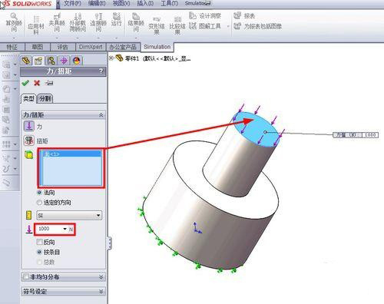
Task: Select the 变形结果 deformed result tool
Action: (x=157, y=25)
